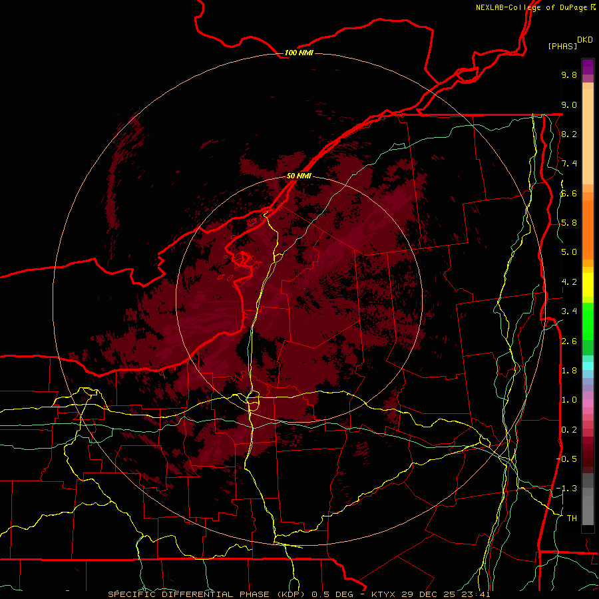Click the 0.5 DEG elevation text
Viewport: 599px width, 599px height.
(333, 594)
